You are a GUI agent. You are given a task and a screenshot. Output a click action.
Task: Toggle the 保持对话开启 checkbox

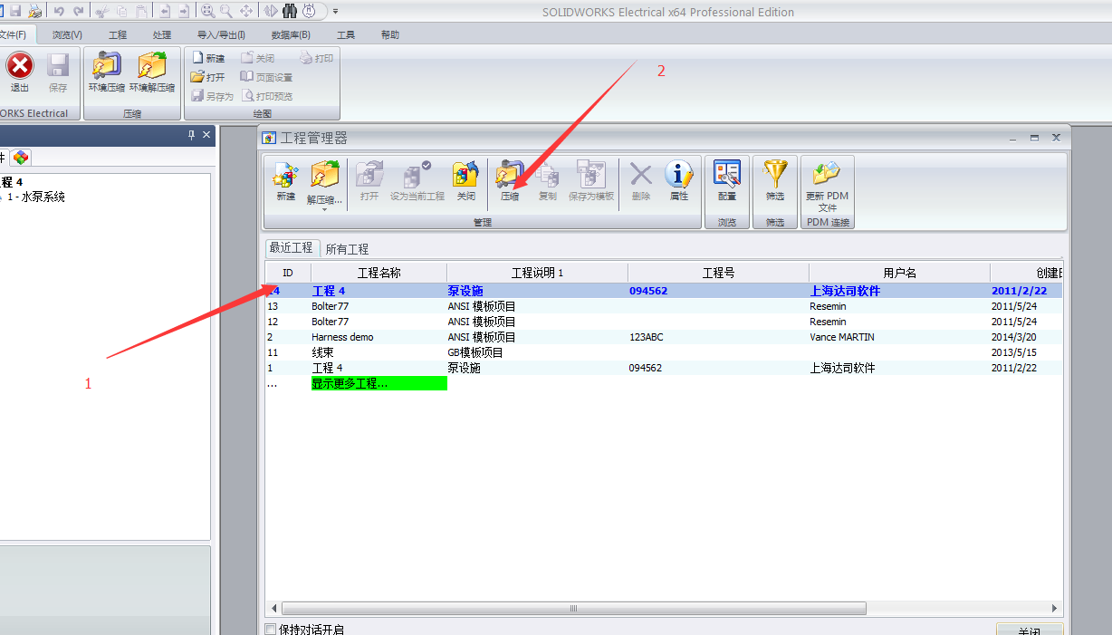(x=270, y=630)
